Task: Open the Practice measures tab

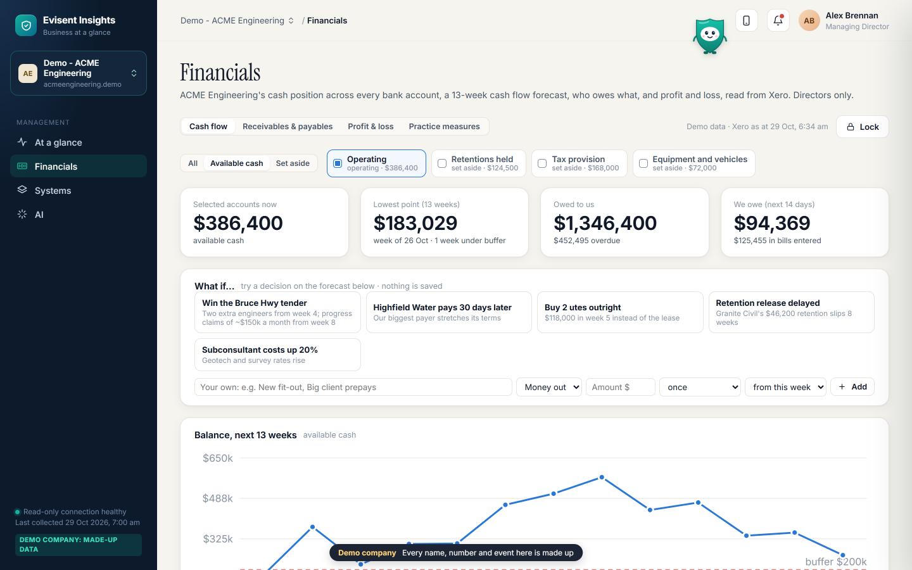Action: coord(445,127)
